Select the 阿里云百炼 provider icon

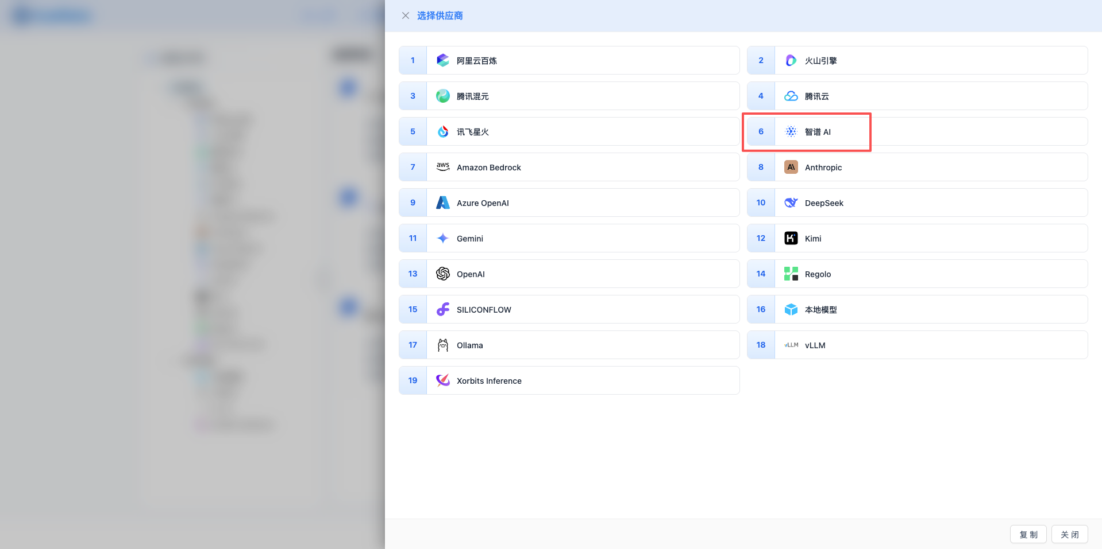pos(442,60)
